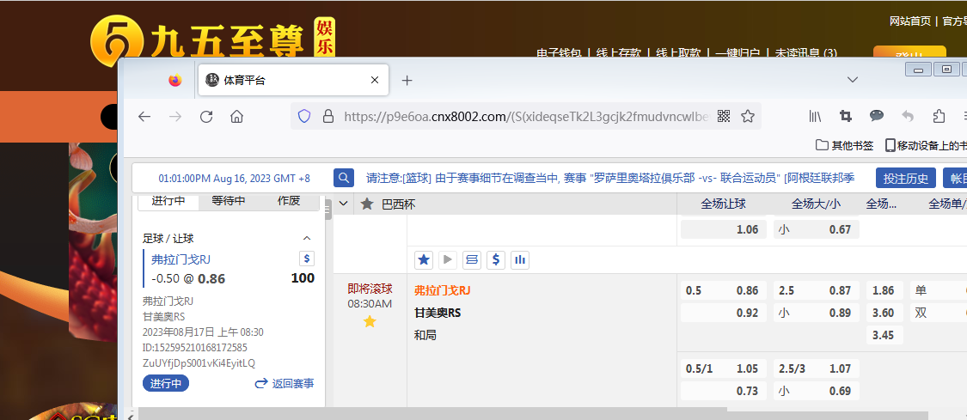Click over 2.5 odds 0.87
Viewport: 967px width, 420px height.
point(816,290)
